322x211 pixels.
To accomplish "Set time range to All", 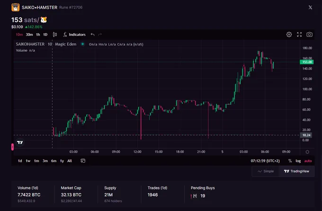I will tap(70, 161).
